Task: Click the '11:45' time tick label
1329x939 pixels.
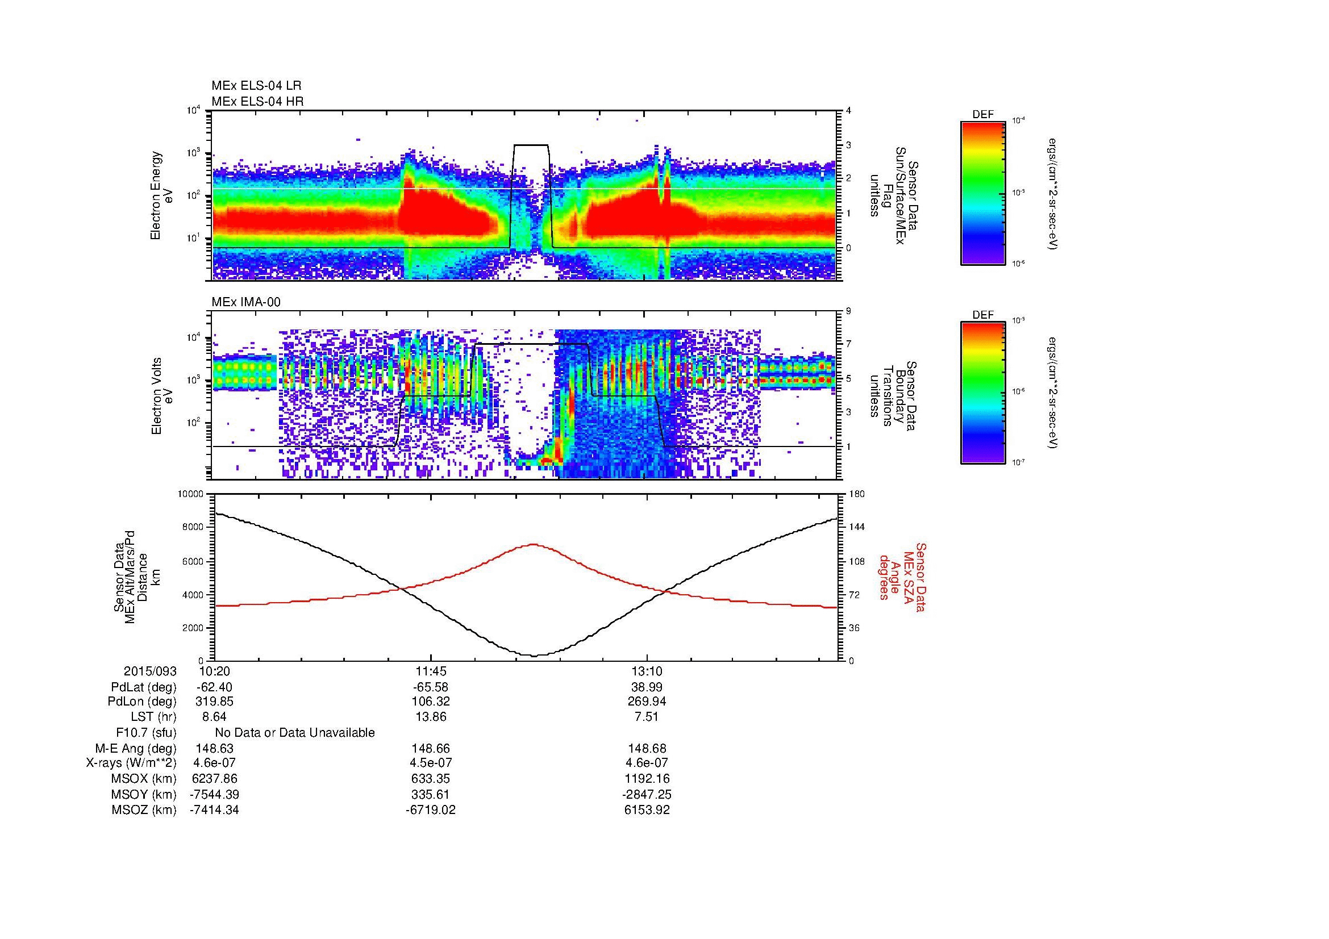Action: point(431,671)
